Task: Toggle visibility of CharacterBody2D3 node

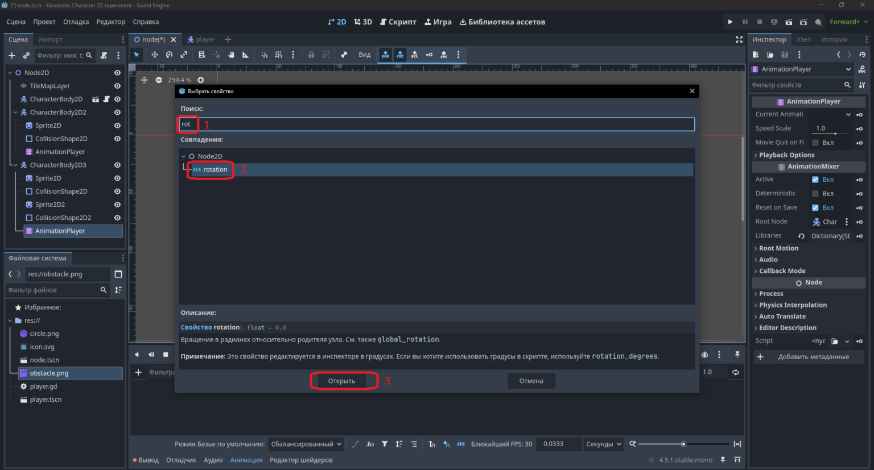Action: point(117,165)
